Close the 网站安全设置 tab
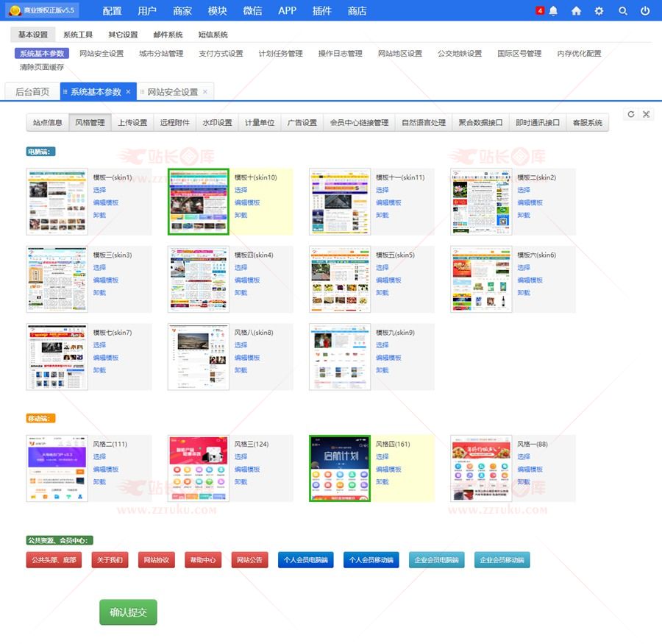Image resolution: width=662 pixels, height=644 pixels. (205, 92)
